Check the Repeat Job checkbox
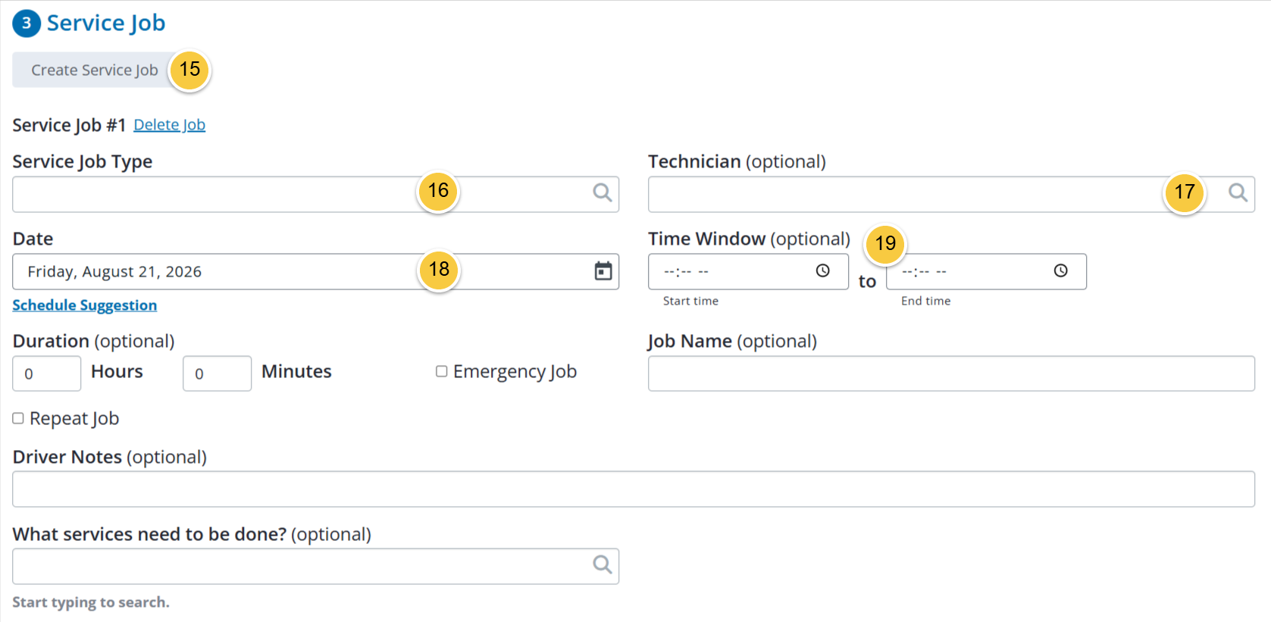Image resolution: width=1271 pixels, height=622 pixels. pyautogui.click(x=18, y=418)
